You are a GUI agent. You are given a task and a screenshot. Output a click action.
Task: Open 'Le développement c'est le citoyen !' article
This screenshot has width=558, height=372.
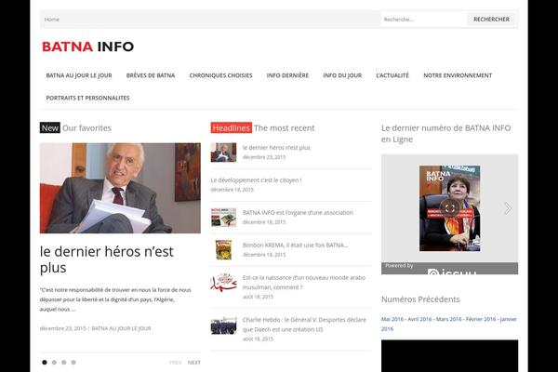click(257, 180)
